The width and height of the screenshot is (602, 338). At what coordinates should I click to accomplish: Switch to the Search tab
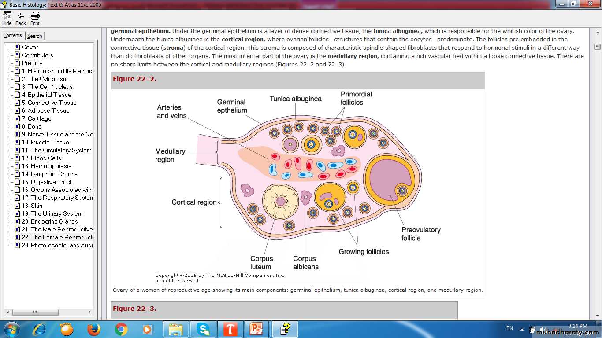click(34, 36)
